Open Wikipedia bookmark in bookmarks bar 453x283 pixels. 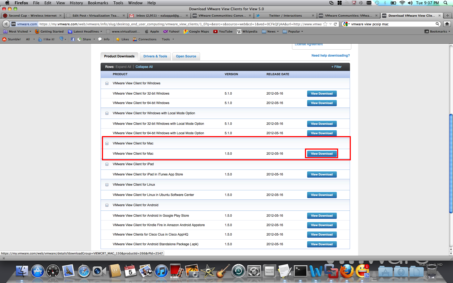(x=247, y=32)
